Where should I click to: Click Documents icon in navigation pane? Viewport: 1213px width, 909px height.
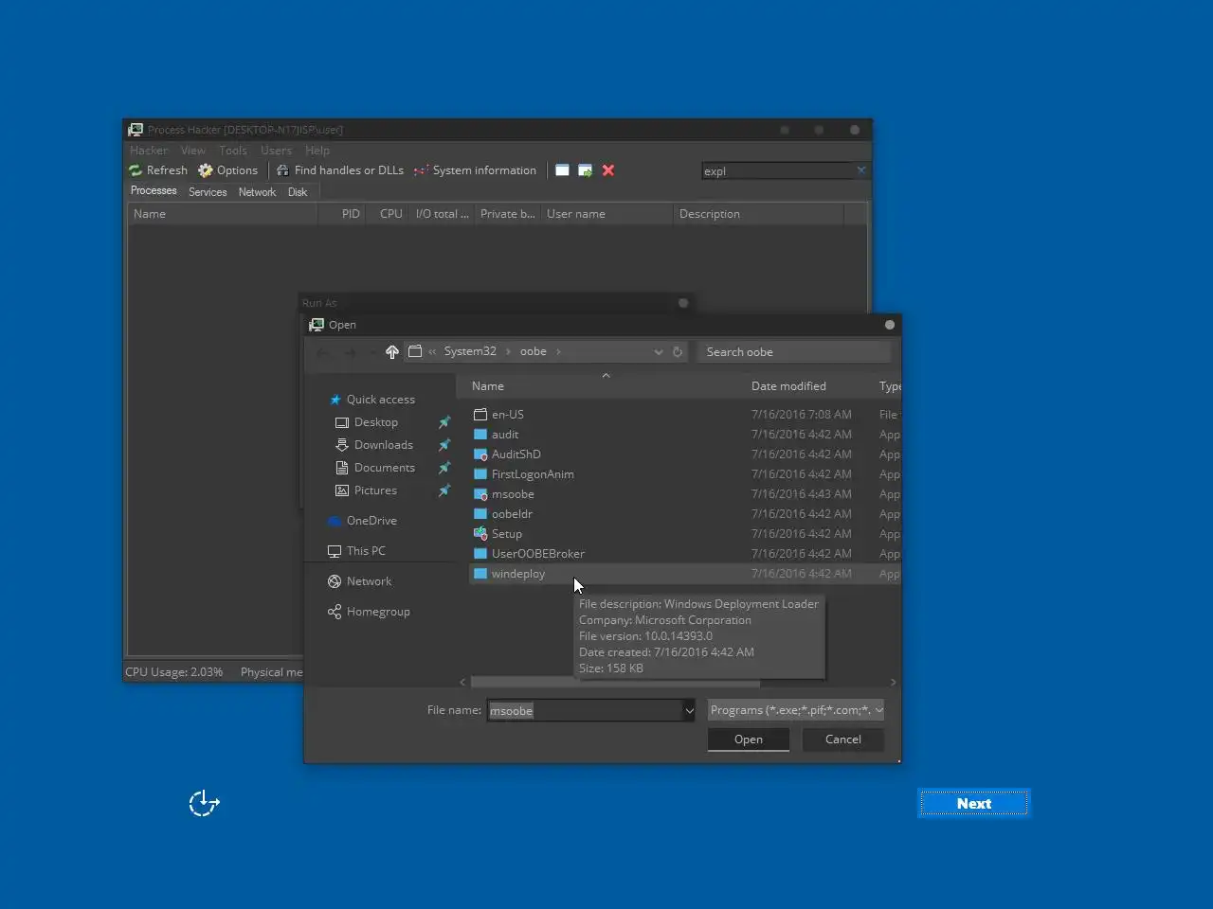coord(342,468)
